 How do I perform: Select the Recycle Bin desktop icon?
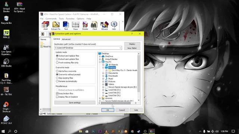(6, 20)
